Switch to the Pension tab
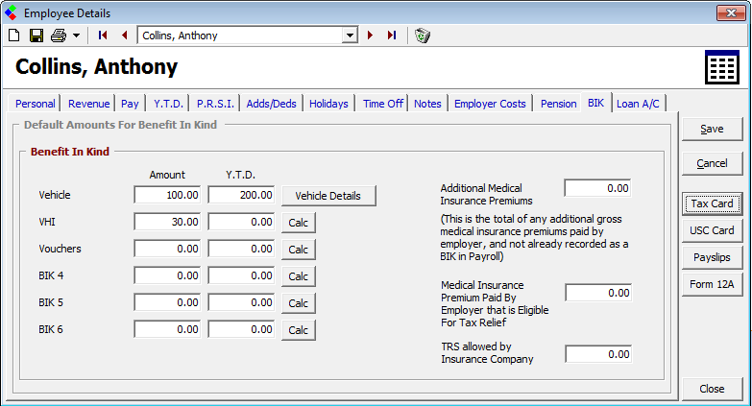 click(x=558, y=104)
